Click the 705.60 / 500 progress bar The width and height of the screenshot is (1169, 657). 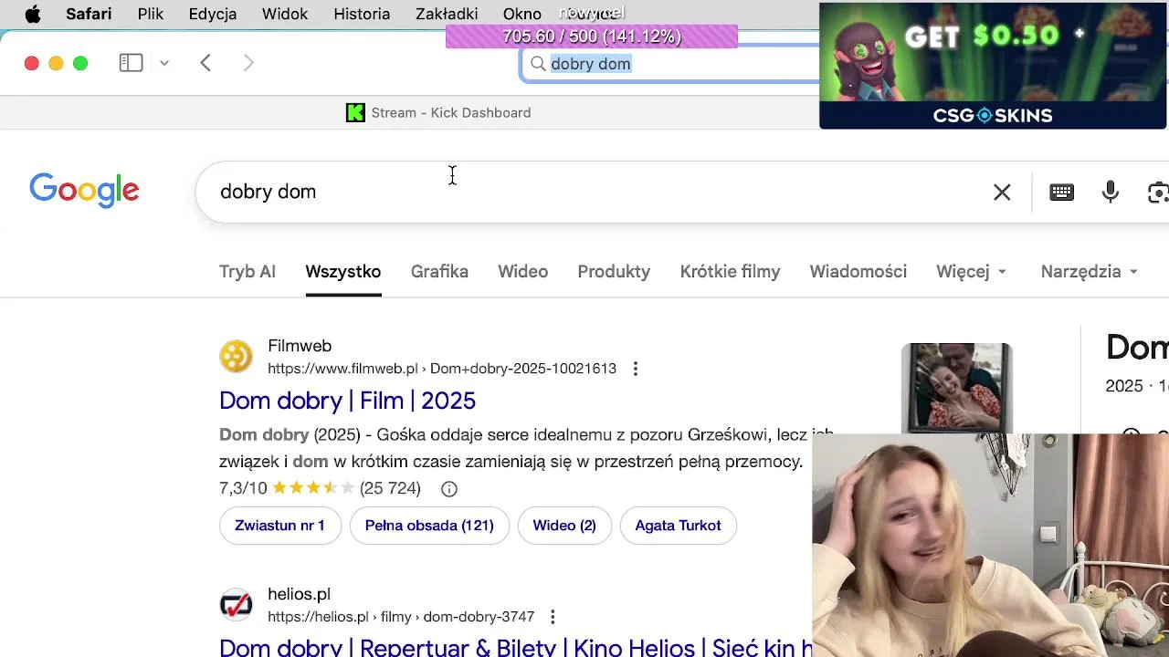click(x=592, y=36)
